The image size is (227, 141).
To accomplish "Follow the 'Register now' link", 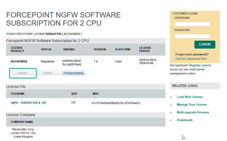I will click(198, 65).
